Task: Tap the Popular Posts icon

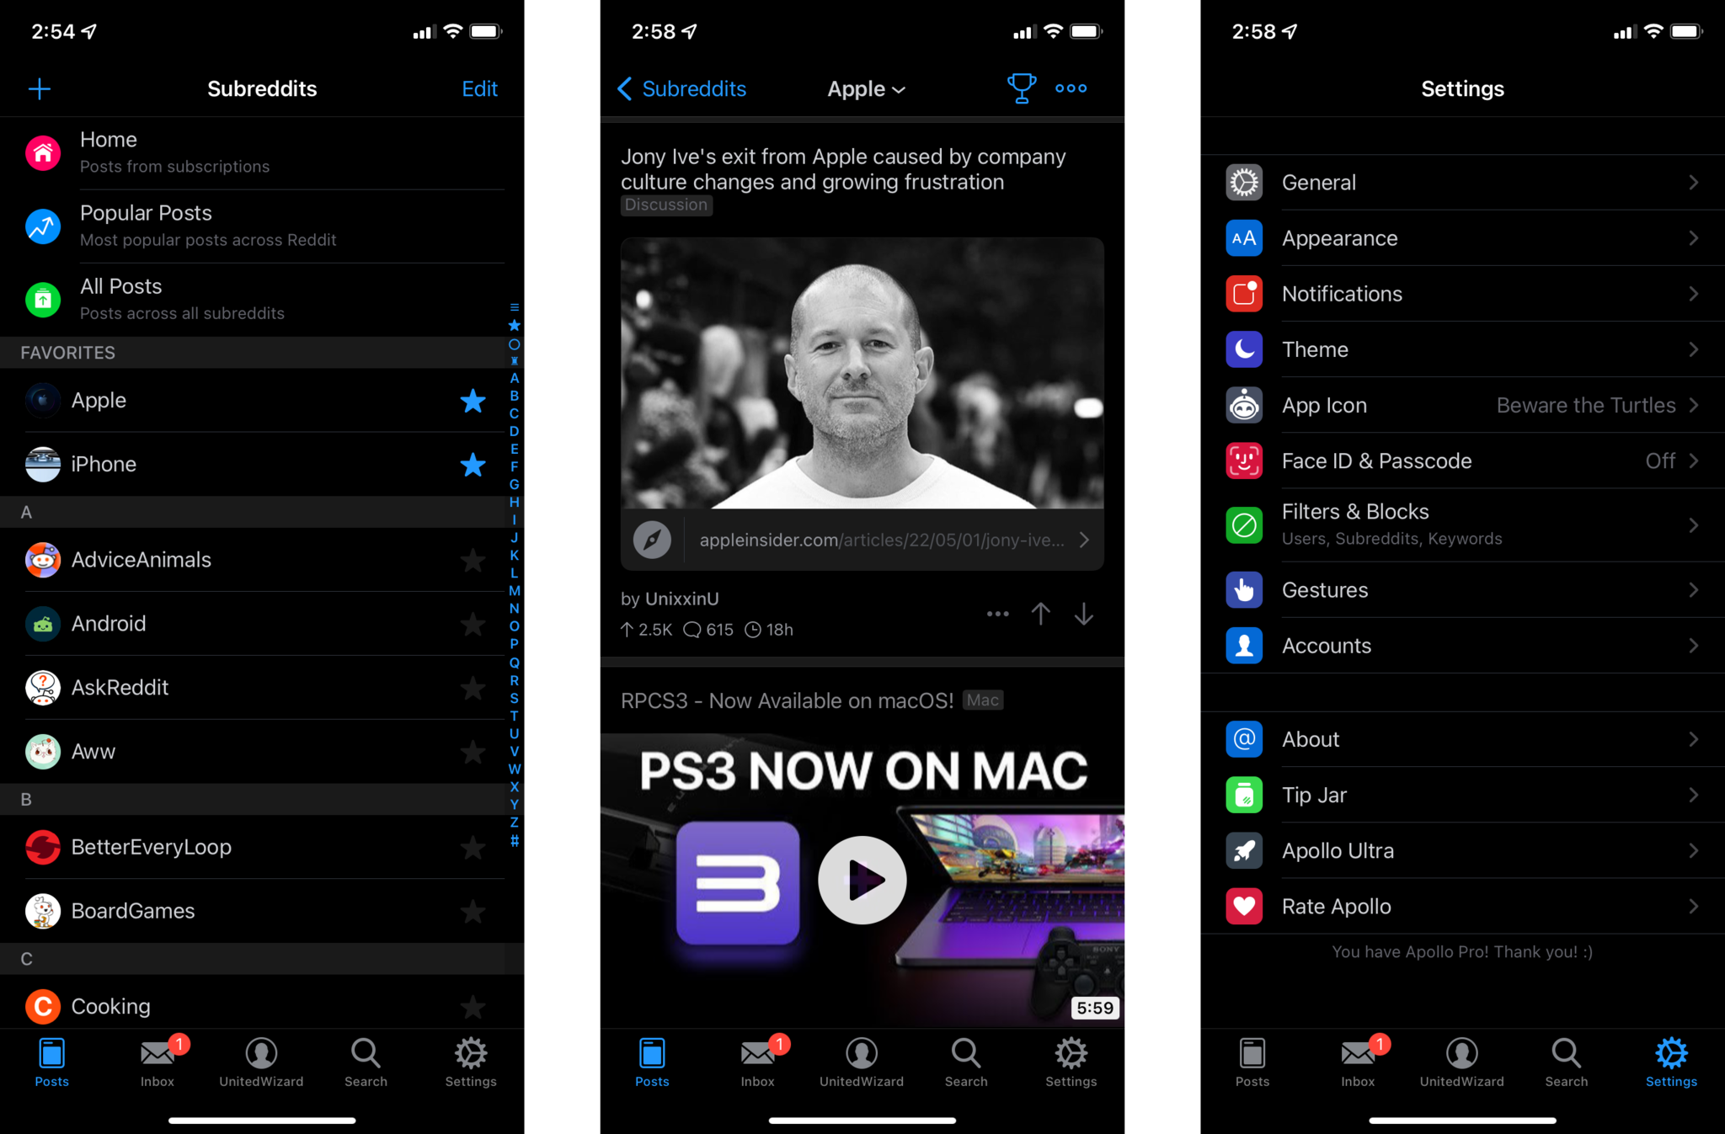Action: tap(40, 226)
